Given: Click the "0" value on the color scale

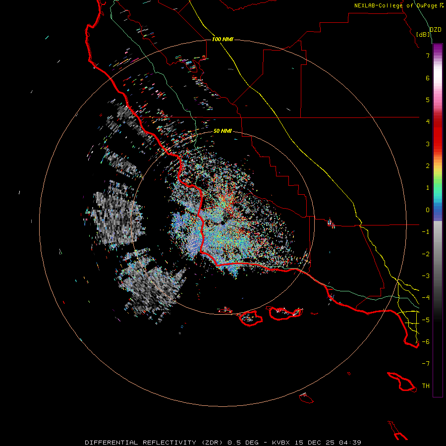Looking at the screenshot, I should 428,210.
